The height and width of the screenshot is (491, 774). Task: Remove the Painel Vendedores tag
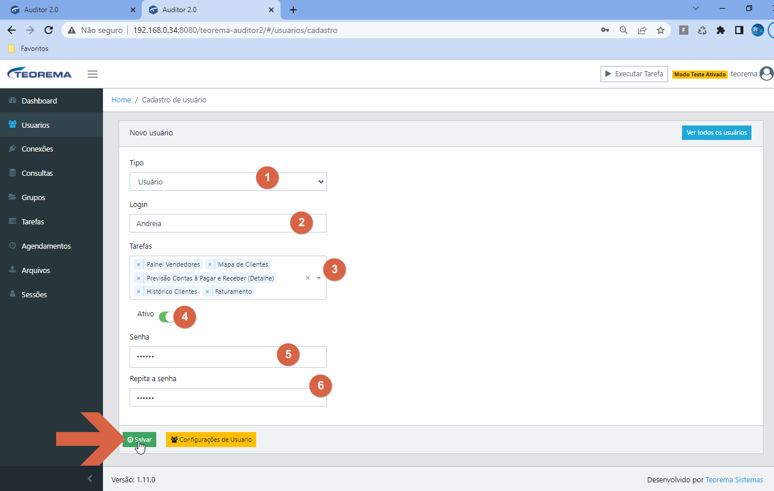click(x=138, y=264)
